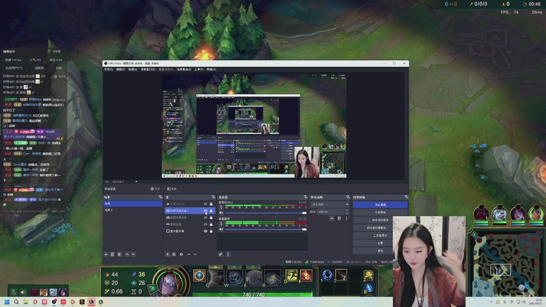
Task: Toggle visibility of the highlighted video capture device 2
Action: click(x=205, y=211)
